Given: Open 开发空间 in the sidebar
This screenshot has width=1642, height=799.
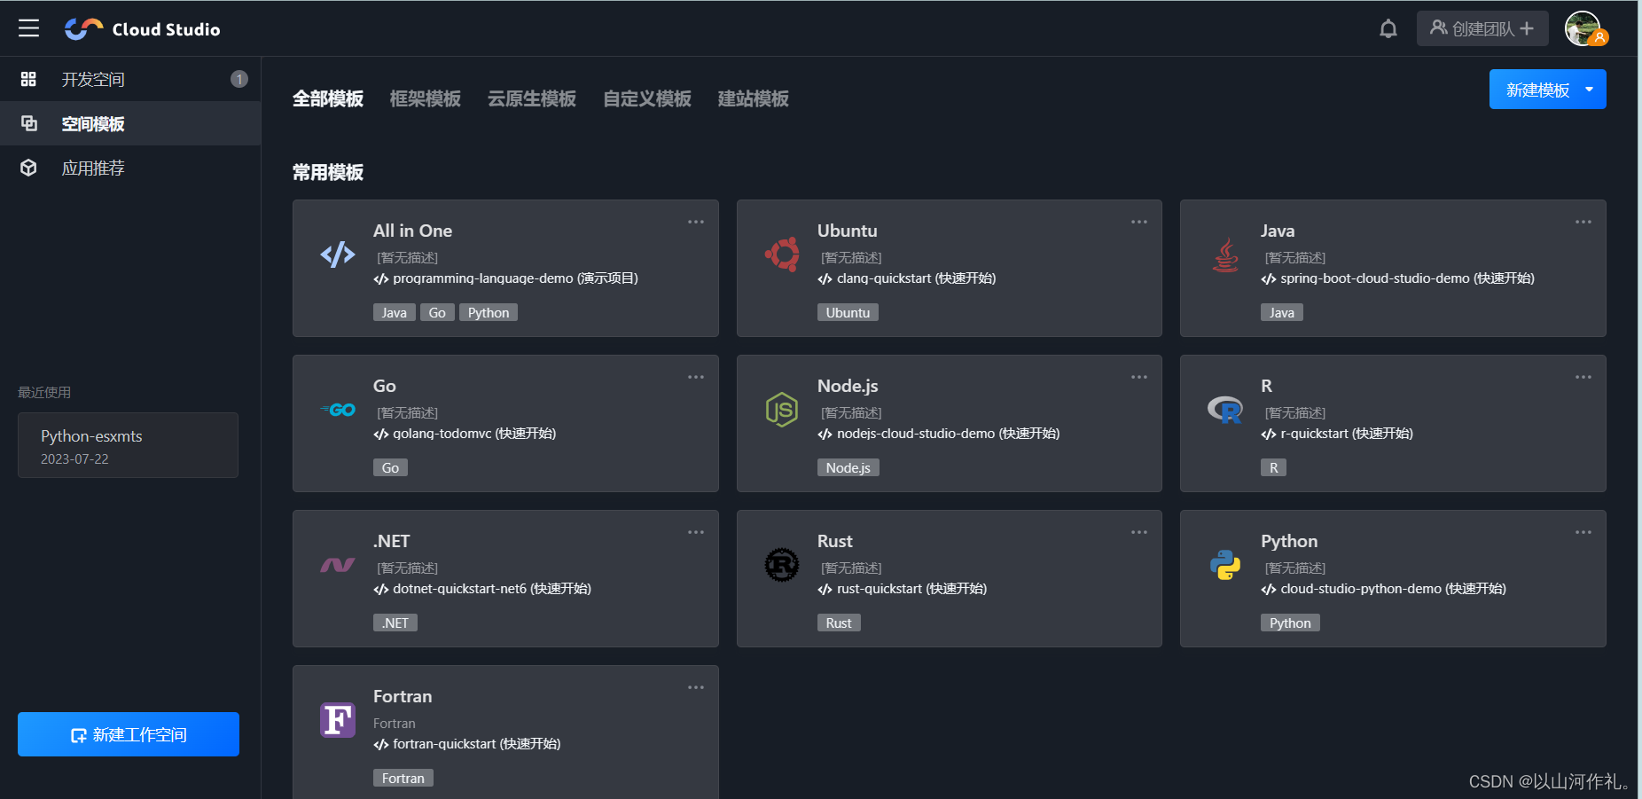Looking at the screenshot, I should pos(130,79).
